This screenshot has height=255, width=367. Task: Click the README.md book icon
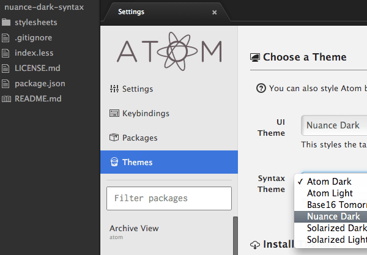pyautogui.click(x=6, y=99)
